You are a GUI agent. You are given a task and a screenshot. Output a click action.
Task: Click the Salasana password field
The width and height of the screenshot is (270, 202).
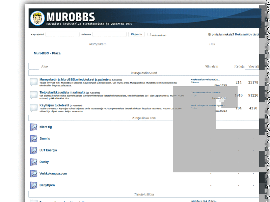109,34
